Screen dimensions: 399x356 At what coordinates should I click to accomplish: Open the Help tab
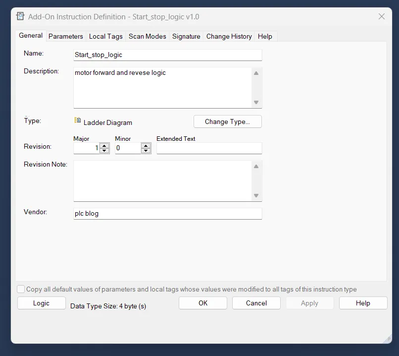(x=265, y=36)
